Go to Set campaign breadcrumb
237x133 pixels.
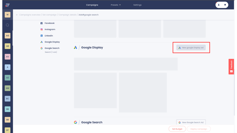(49, 15)
